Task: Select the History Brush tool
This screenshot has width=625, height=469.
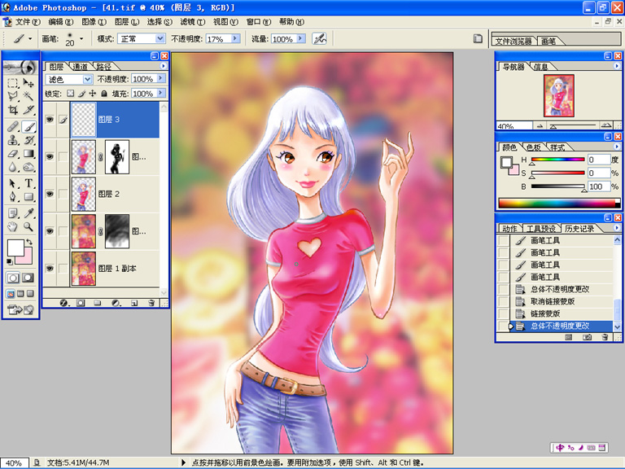Action: 28,140
